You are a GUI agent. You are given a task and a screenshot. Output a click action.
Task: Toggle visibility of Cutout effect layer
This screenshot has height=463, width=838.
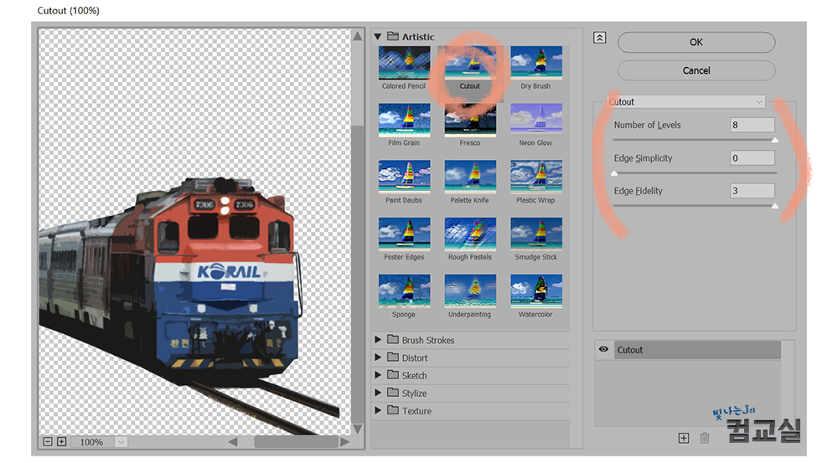(x=603, y=349)
